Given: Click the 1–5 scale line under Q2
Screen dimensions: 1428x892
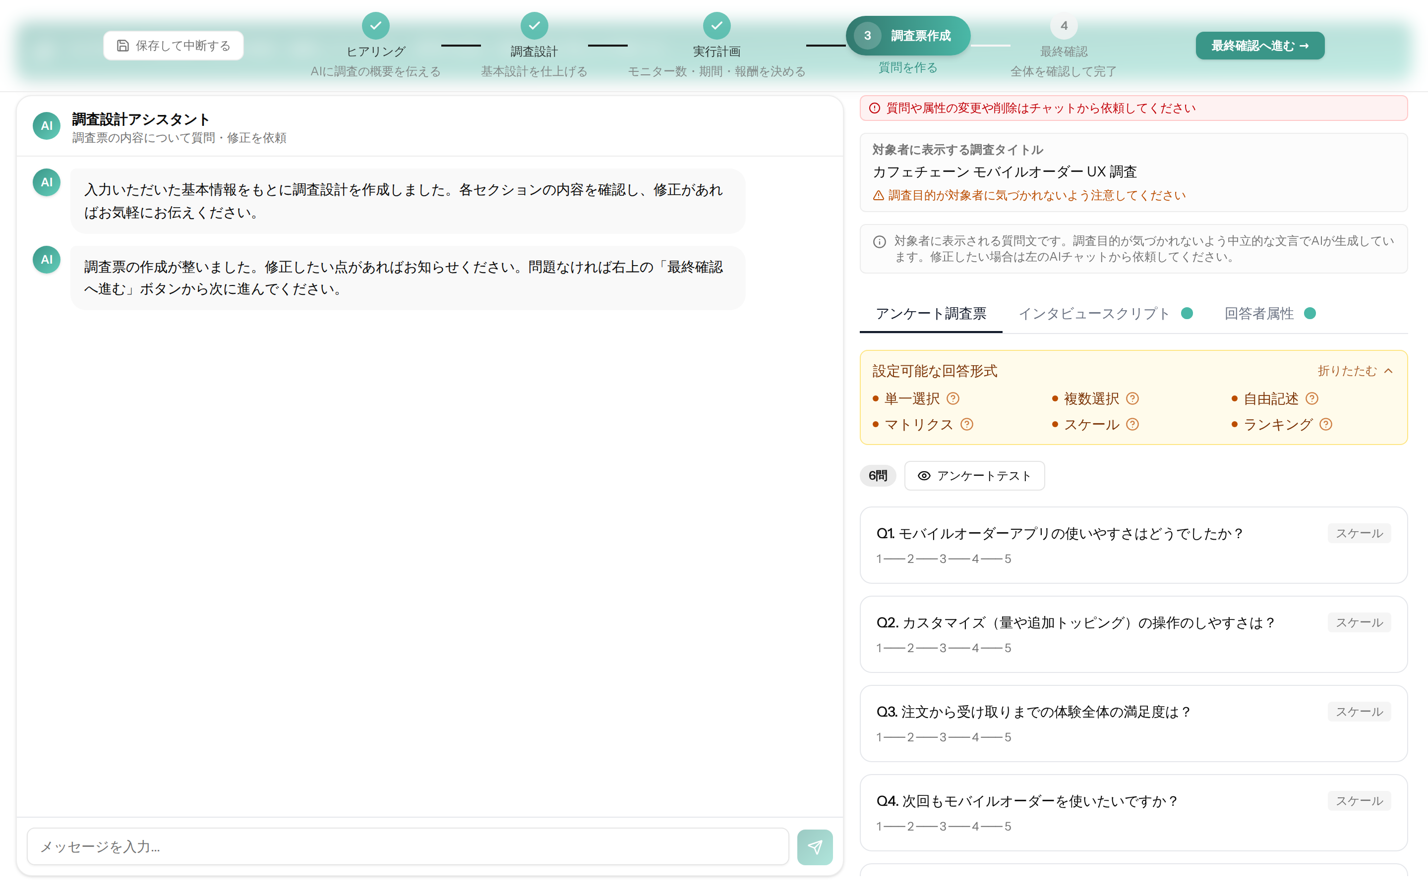Looking at the screenshot, I should (944, 648).
